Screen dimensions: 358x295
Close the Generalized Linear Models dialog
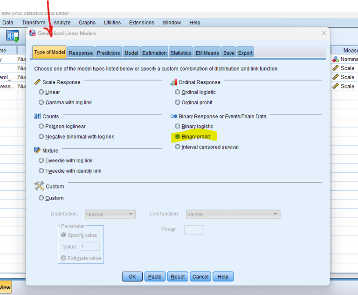(x=324, y=33)
